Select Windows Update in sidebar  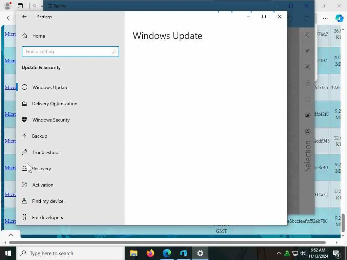70,87
